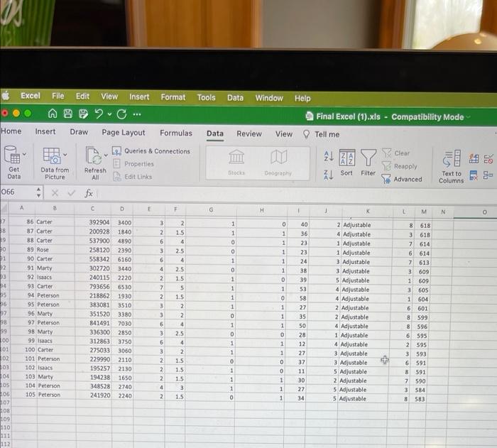Viewport: 497px width, 448px height.
Task: Click Text to Columns
Action: coord(452,167)
